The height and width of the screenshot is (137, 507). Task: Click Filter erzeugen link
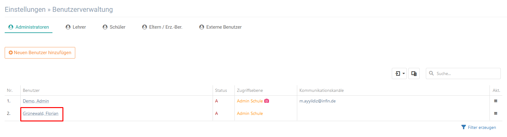tap(479, 127)
